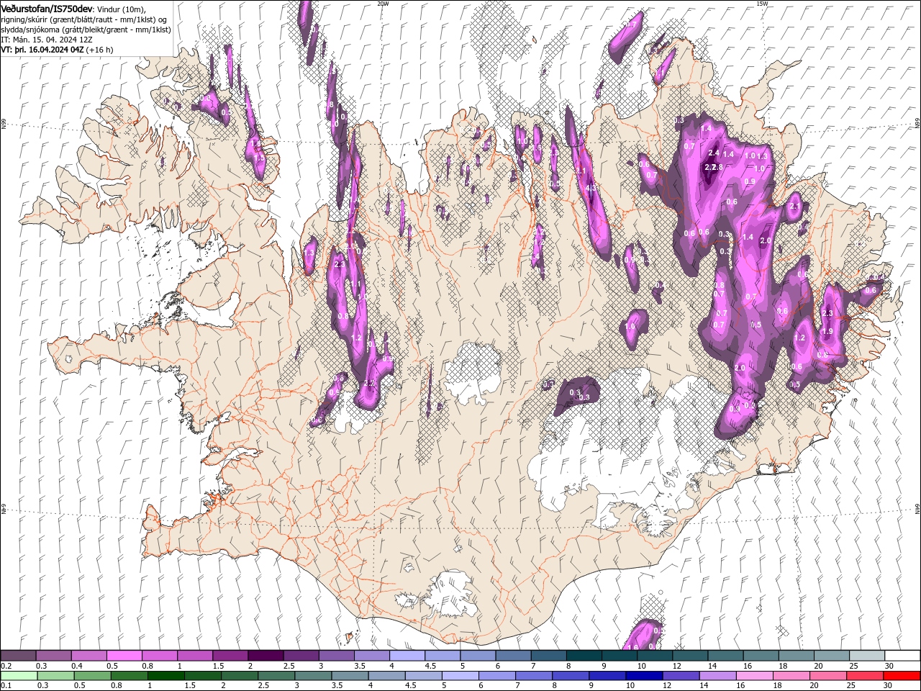Pick the light periwinkle 4 swatch on snow scale

click(x=407, y=656)
